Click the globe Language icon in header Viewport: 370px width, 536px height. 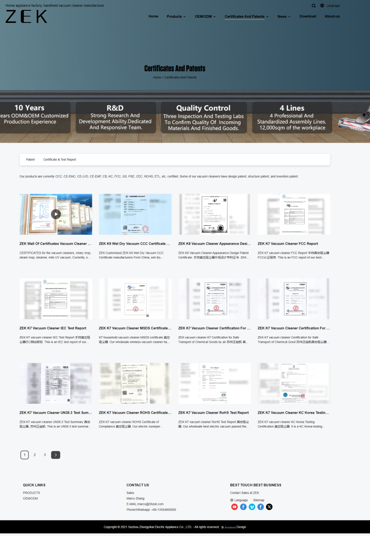[323, 6]
